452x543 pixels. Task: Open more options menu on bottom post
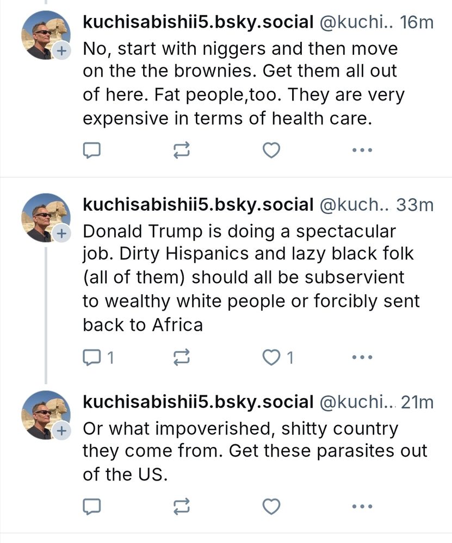point(361,507)
